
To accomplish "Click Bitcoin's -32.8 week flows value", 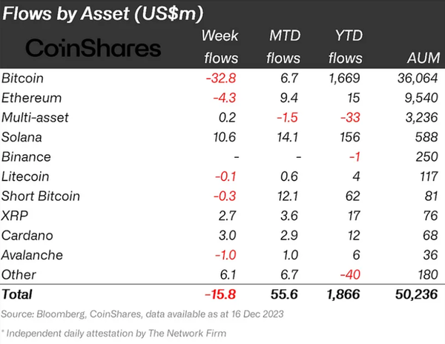I will tap(224, 78).
